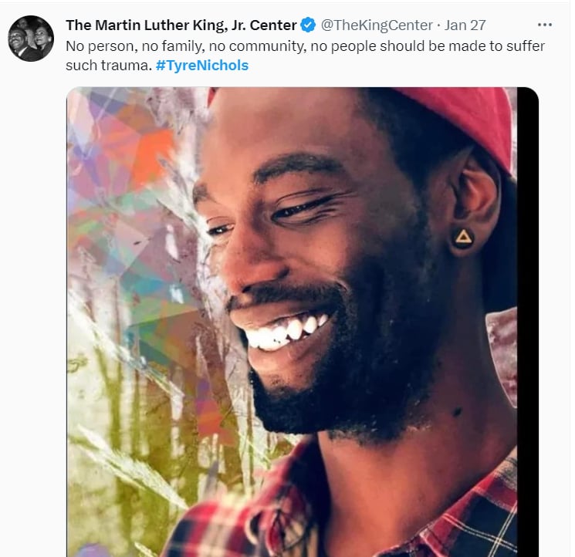
Task: Open the #TyreNichols hashtag link
Action: 202,66
